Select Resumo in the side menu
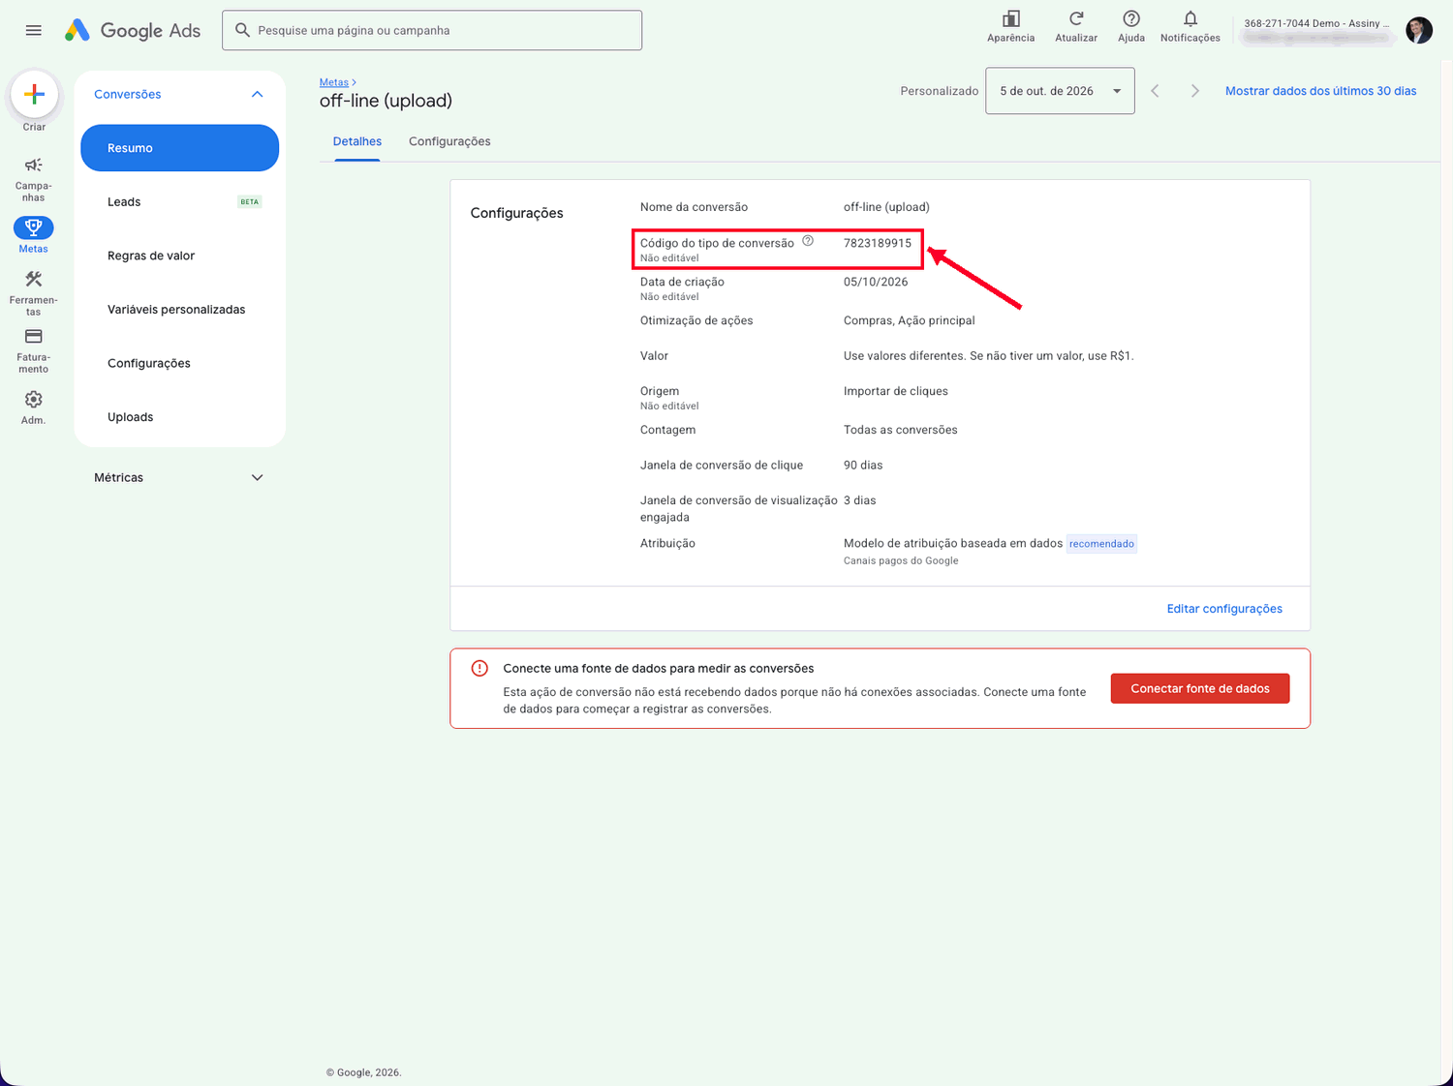Screen dimensions: 1453x1086 pyautogui.click(x=179, y=148)
